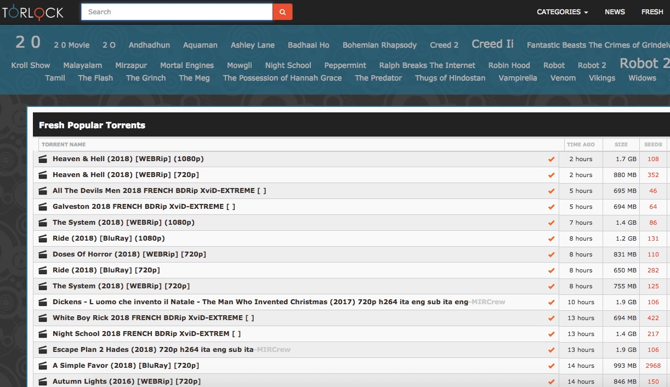Image resolution: width=670 pixels, height=387 pixels.
Task: Click the Badhaai Ho tag
Action: (309, 45)
